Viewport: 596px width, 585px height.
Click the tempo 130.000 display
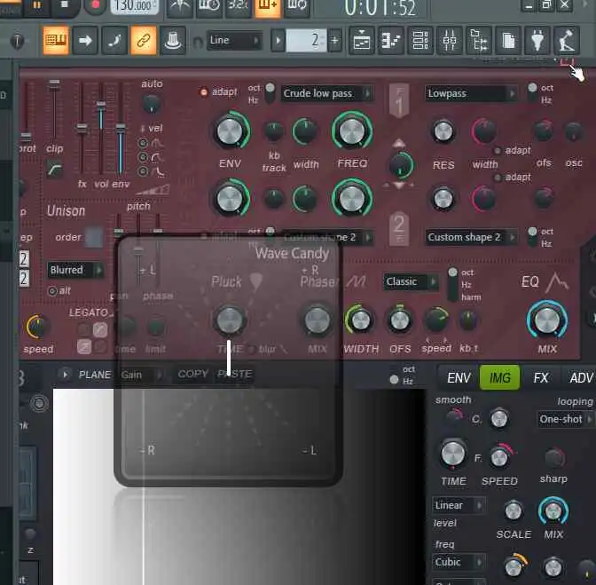click(x=134, y=6)
